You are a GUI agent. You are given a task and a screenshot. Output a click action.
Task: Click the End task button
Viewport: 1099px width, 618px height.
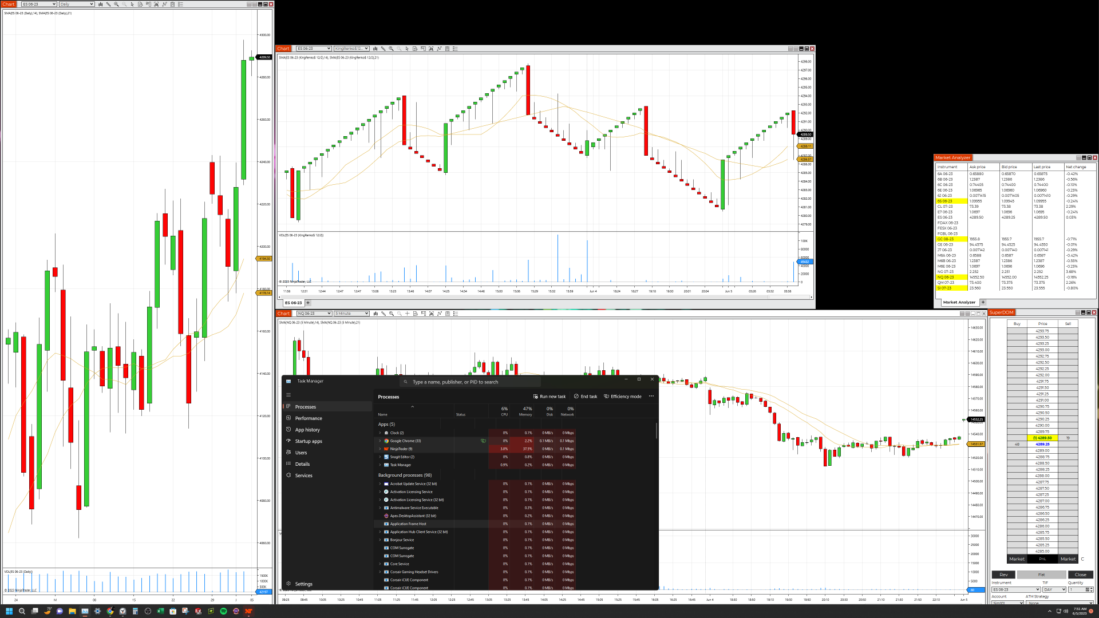click(x=585, y=397)
